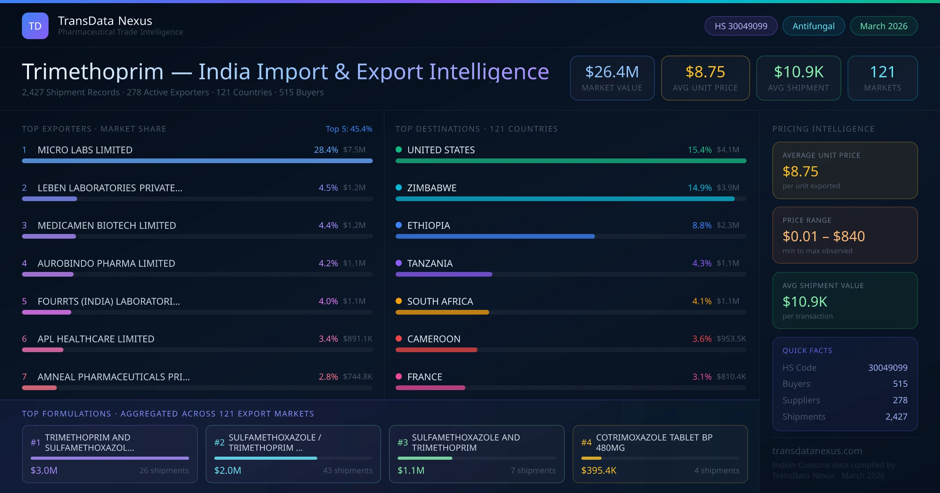Open the Pricing Intelligence panel
Viewport: 940px width, 493px height.
click(823, 128)
